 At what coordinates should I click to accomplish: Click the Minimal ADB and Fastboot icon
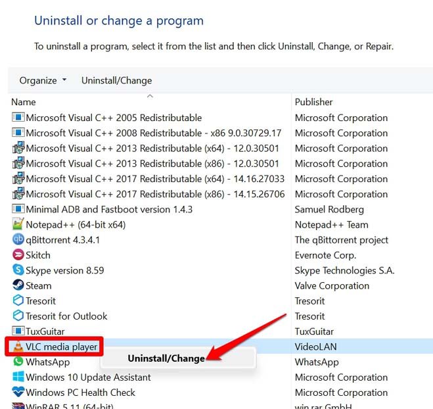click(18, 209)
